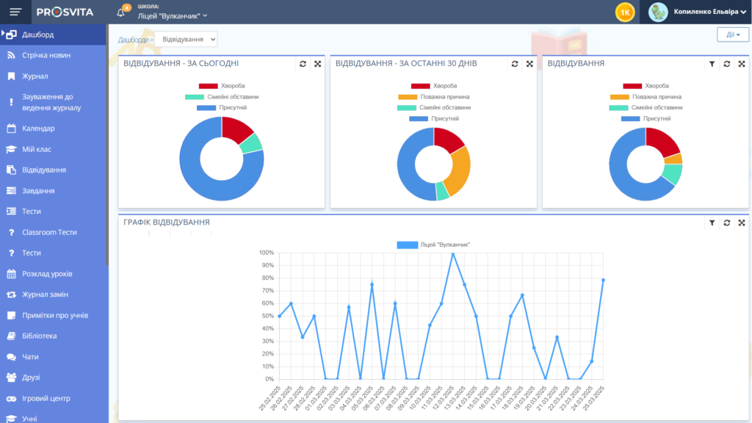Open the filter on ГРАФІК ВІДВІДУВАННЯ
The image size is (752, 423).
click(712, 222)
